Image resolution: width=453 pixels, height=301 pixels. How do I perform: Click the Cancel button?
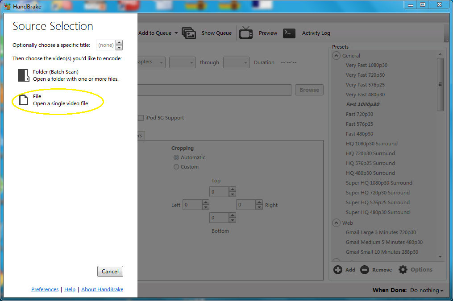point(110,271)
